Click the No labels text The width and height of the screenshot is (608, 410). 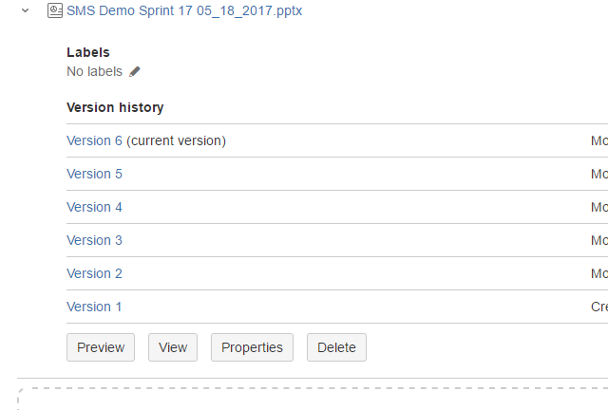coord(94,72)
